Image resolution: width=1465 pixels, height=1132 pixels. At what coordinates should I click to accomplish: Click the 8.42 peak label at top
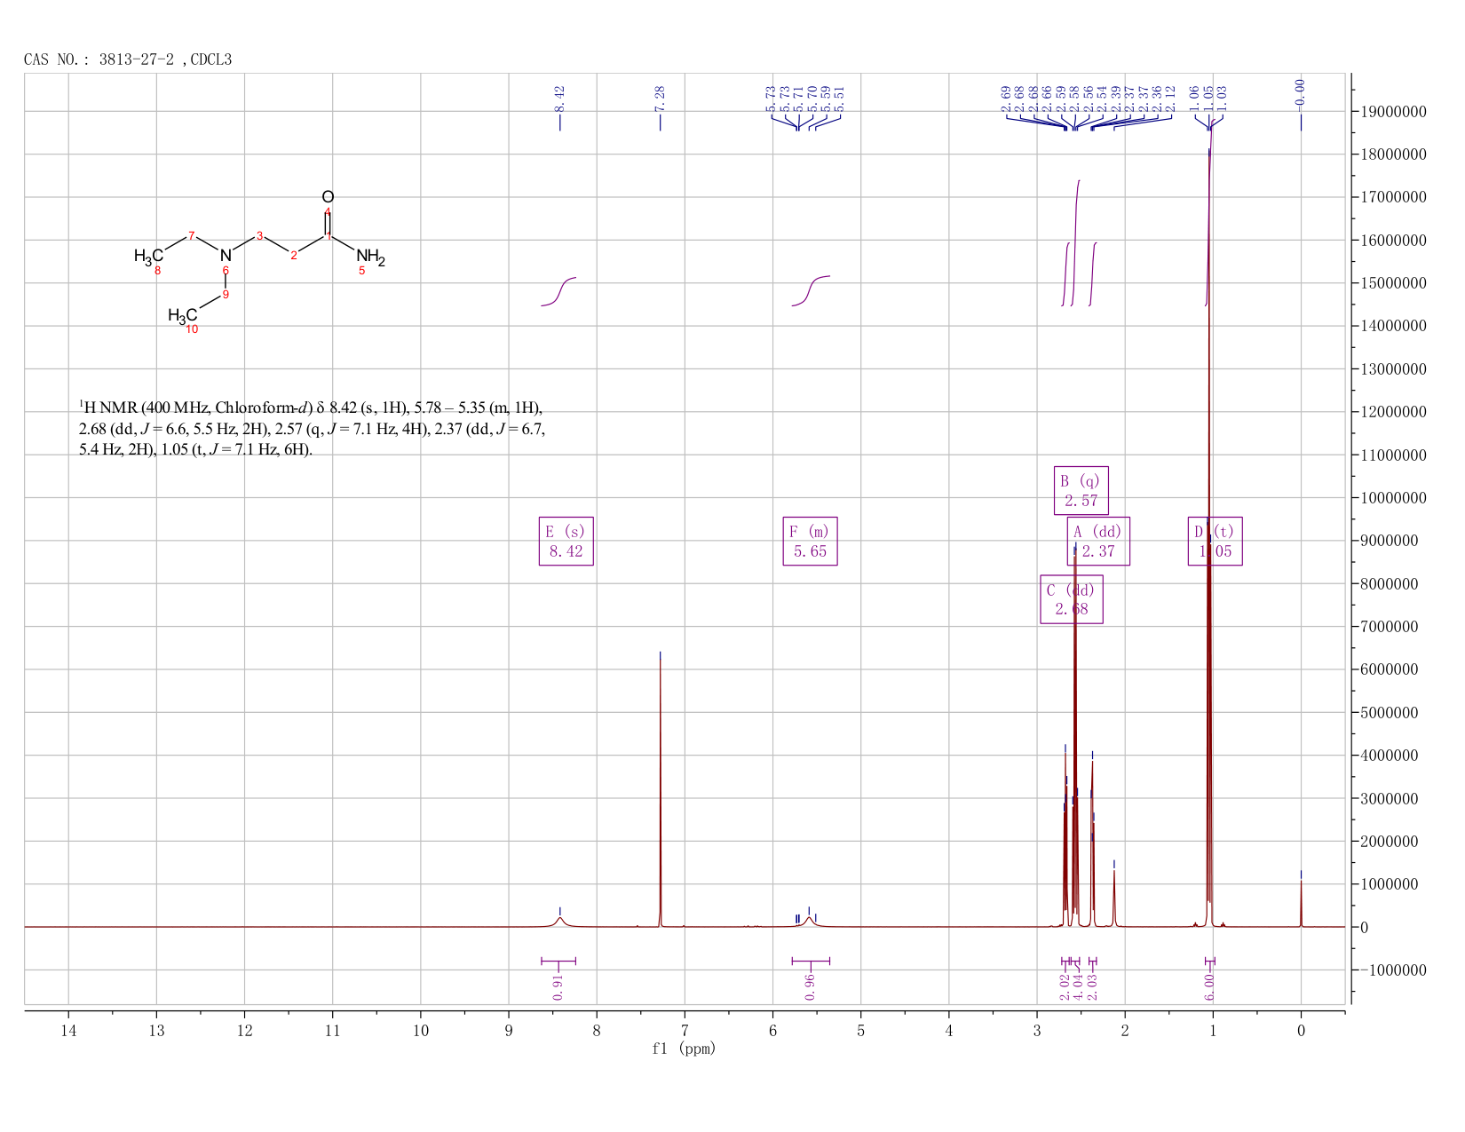559,99
